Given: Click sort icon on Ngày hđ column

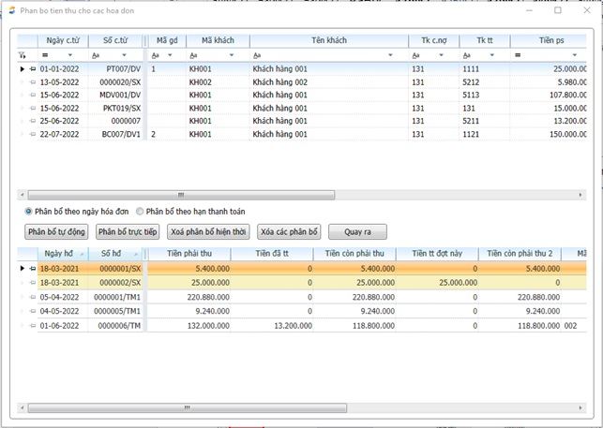Looking at the screenshot, I should [81, 254].
